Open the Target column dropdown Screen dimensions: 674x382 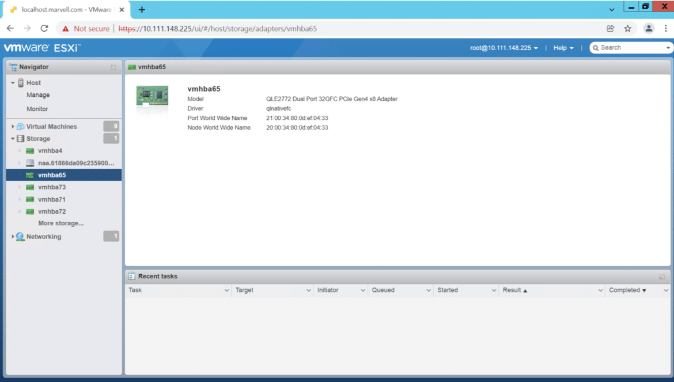point(308,290)
